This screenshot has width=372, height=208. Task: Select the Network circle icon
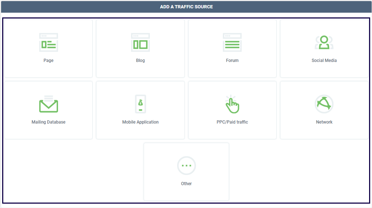324,104
